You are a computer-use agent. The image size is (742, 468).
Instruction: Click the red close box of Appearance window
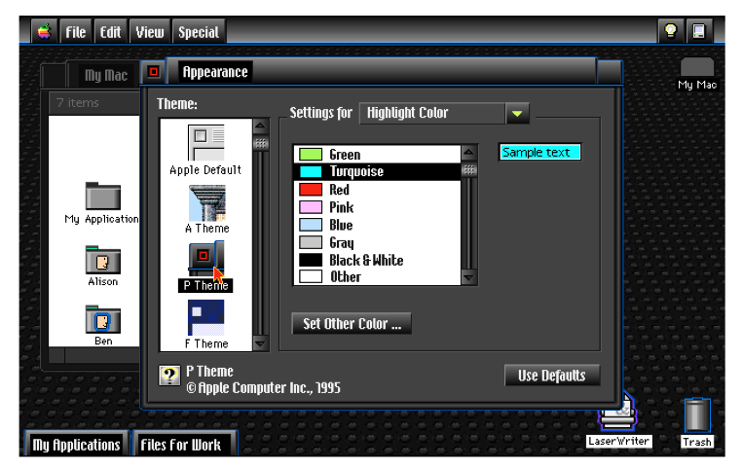coord(153,72)
